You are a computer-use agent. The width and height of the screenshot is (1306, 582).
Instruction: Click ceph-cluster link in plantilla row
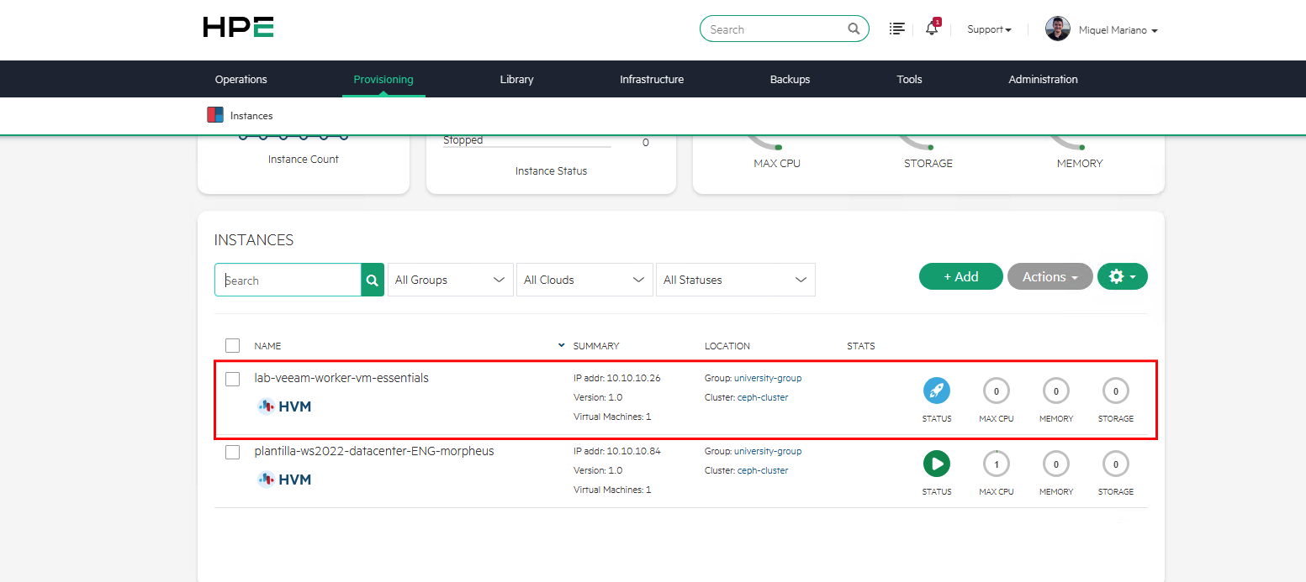[764, 470]
